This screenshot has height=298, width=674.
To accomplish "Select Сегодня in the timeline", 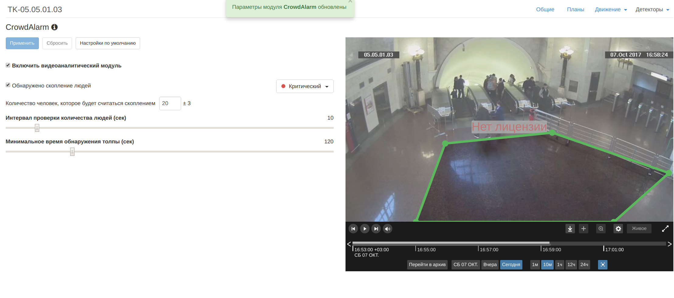I will pos(511,265).
